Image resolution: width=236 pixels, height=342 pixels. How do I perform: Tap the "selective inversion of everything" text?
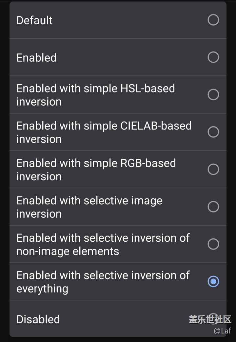click(103, 282)
